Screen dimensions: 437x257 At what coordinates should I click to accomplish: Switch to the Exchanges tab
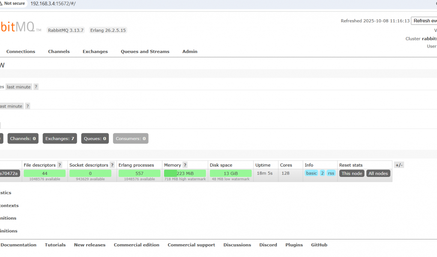tap(95, 51)
